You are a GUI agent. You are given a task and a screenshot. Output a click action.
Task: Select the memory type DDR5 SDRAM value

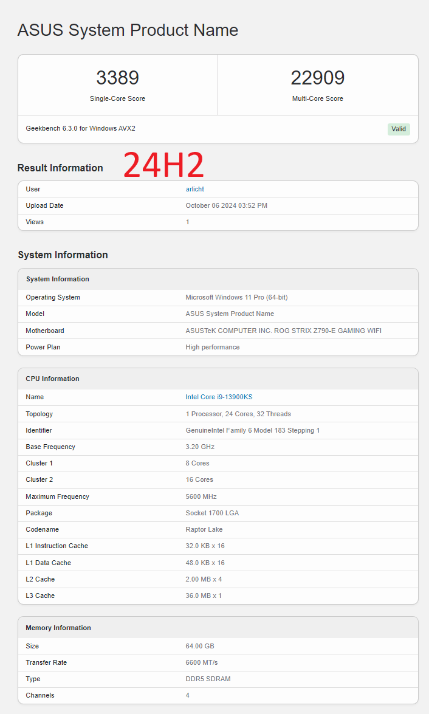pos(208,679)
